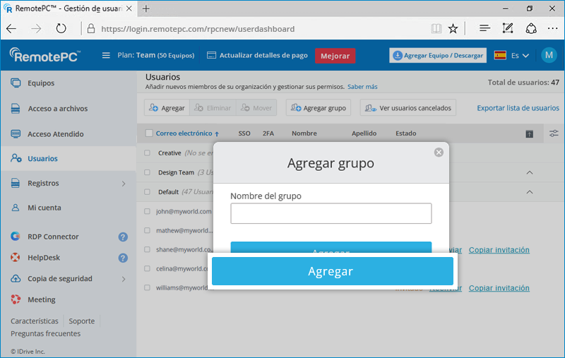
Task: Click the column settings filter icon
Action: 554,133
